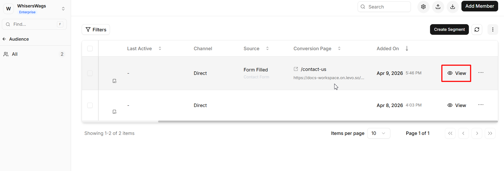Click the upload icon in top bar

438,7
